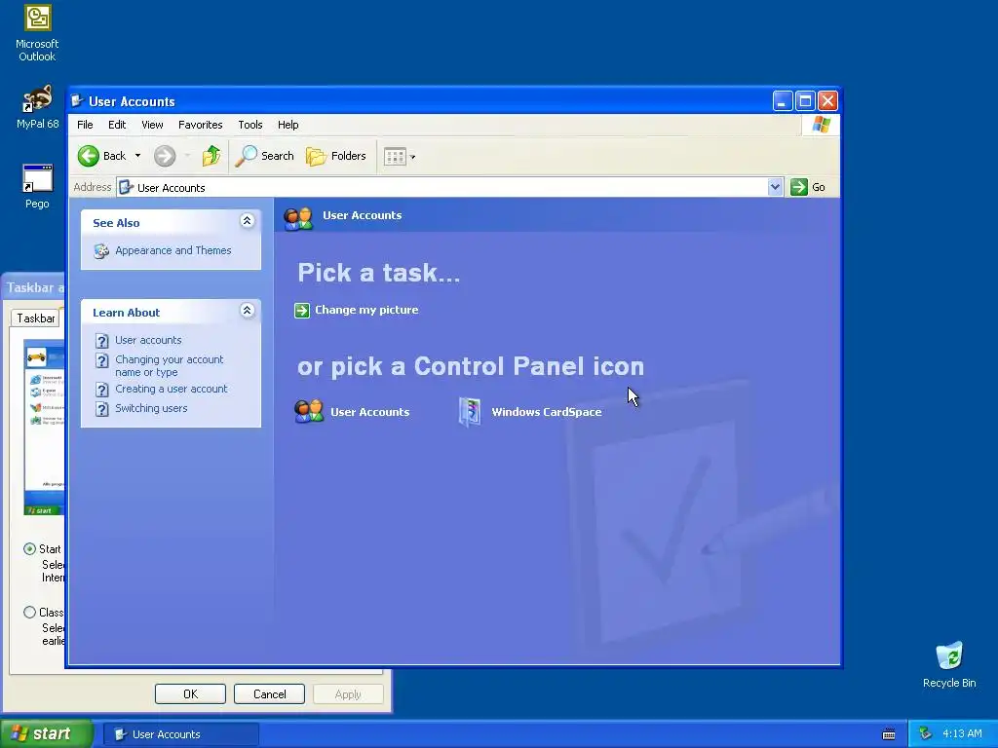Click the User Accounts control panel icon
Screen dimensions: 998x748
(x=309, y=412)
